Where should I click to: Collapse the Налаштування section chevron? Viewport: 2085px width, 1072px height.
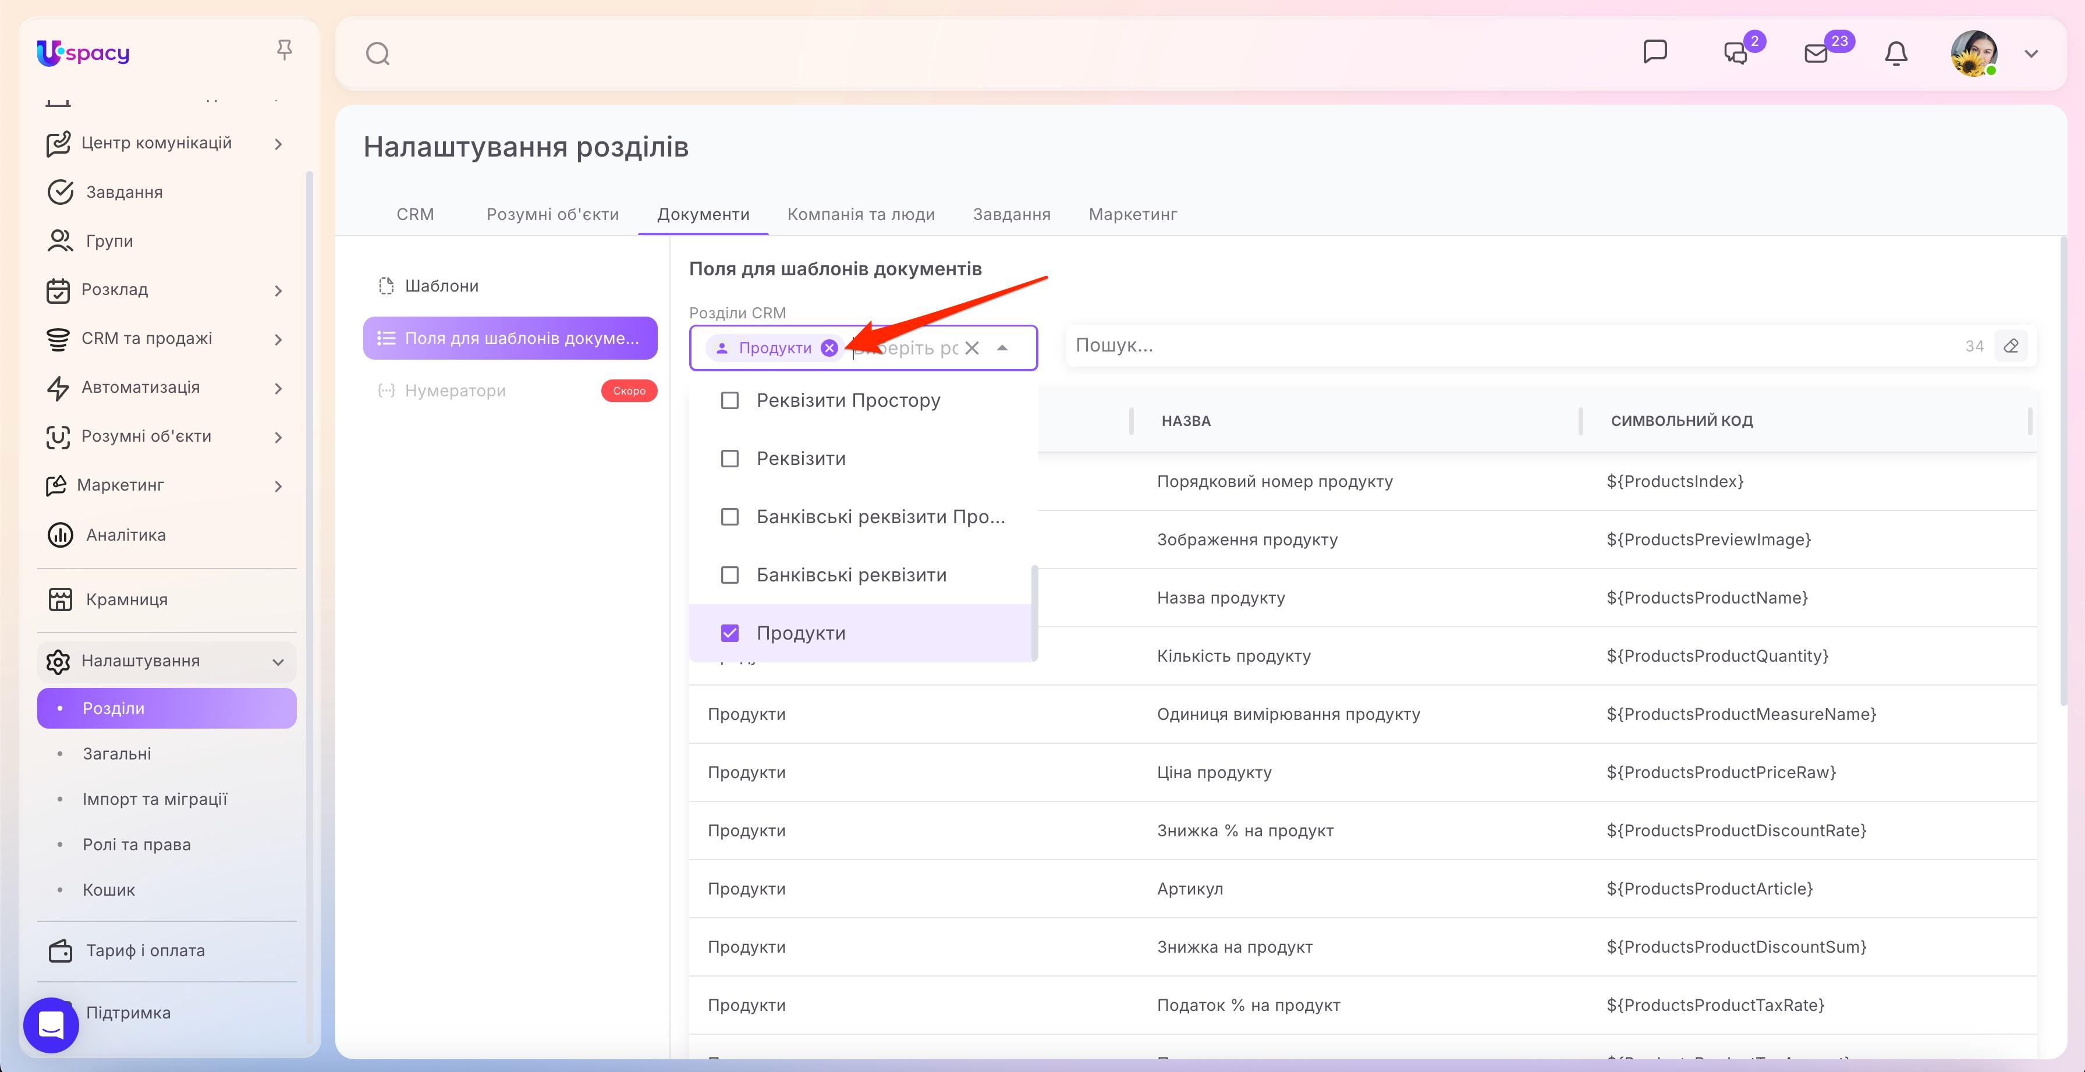[x=278, y=662]
